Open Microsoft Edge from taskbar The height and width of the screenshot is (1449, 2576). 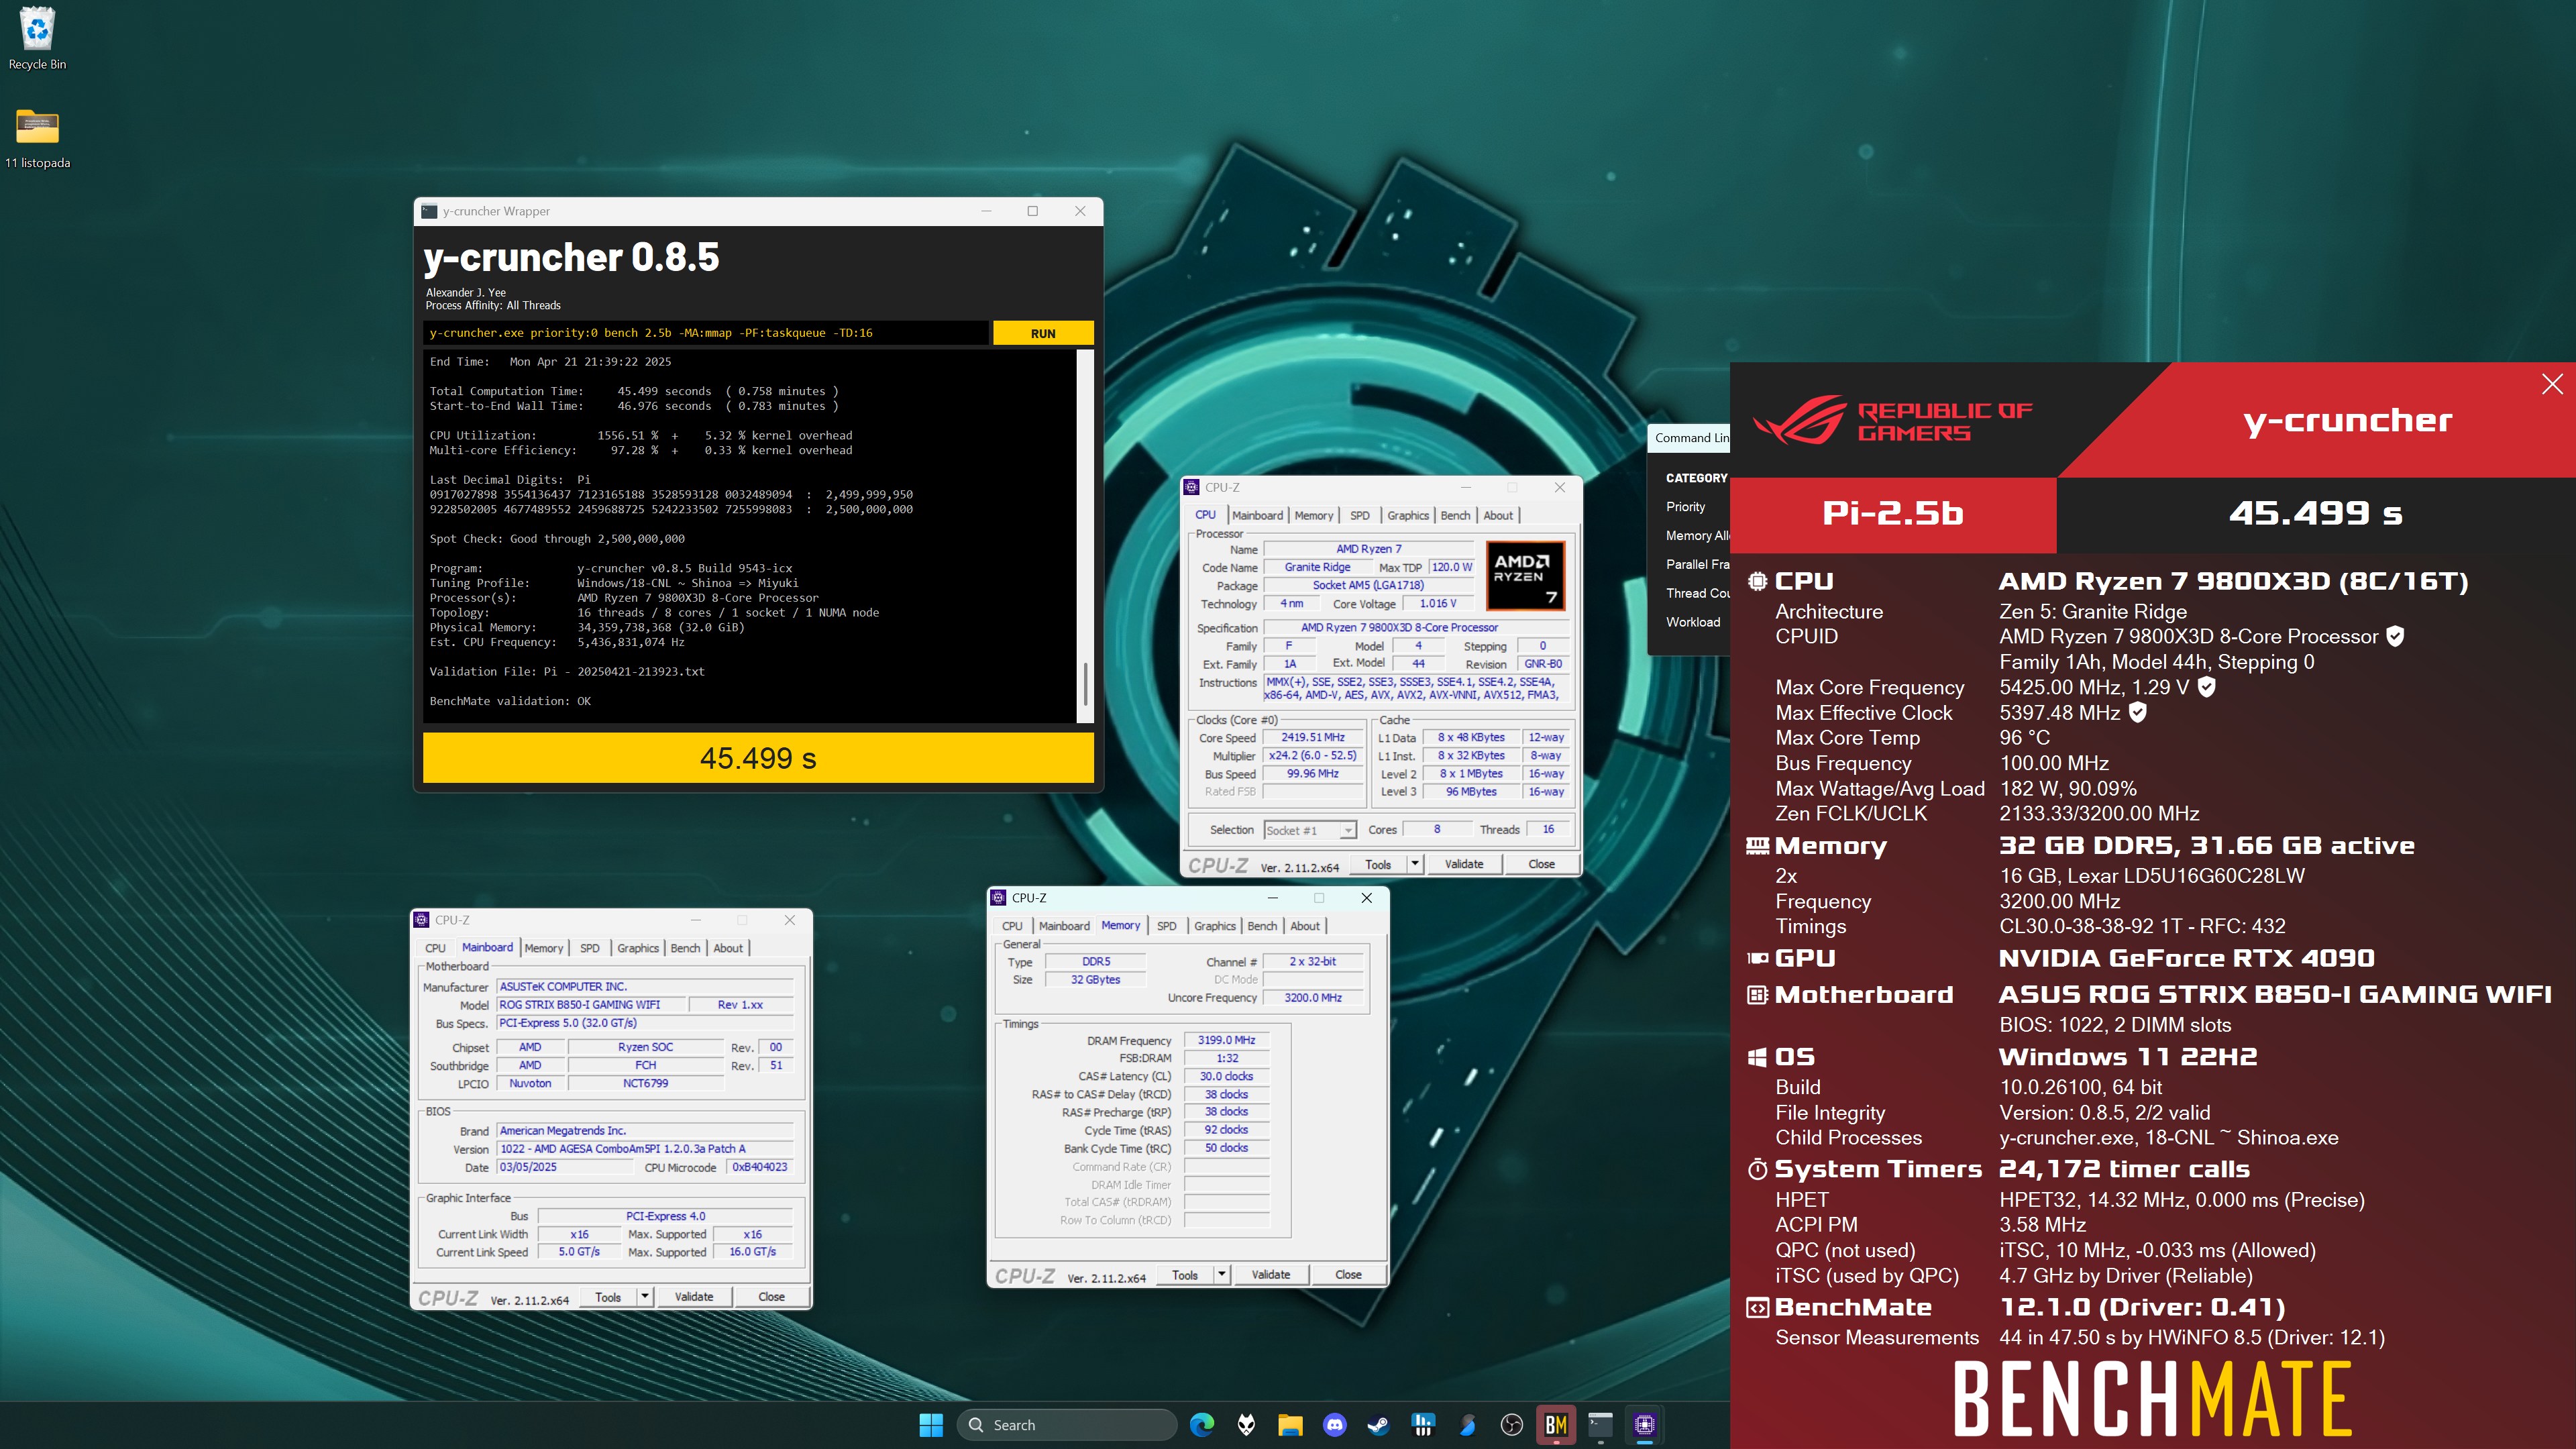(1202, 1425)
